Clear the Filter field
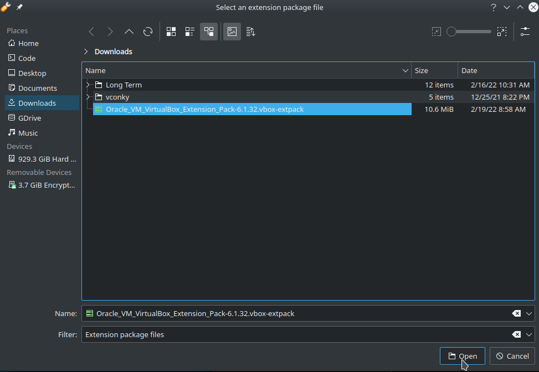Screen dimensions: 539x372 516,334
